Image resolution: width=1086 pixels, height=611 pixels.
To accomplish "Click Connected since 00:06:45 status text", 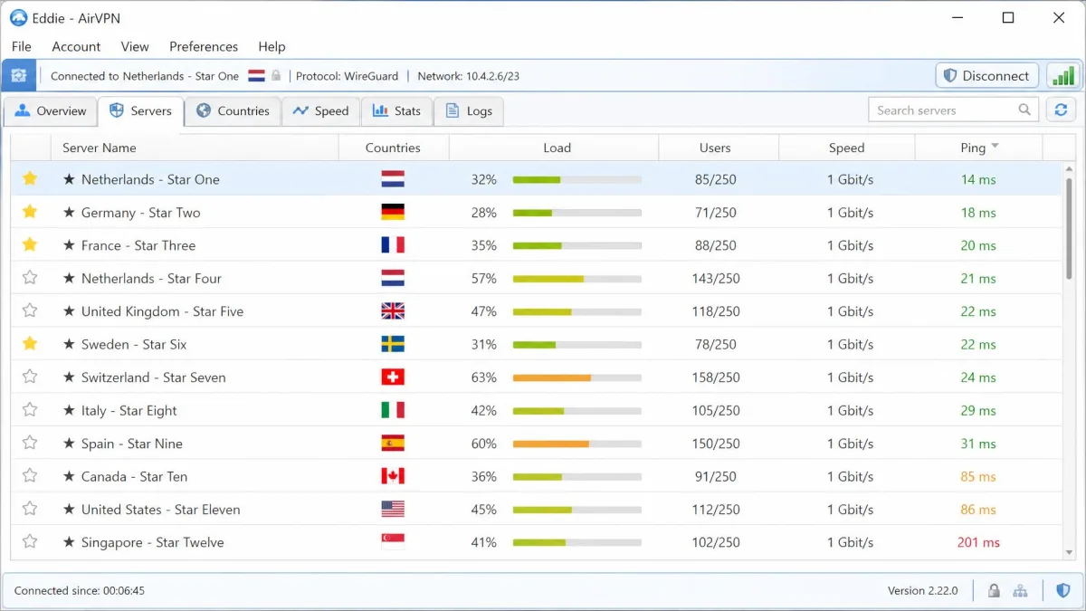I will click(80, 590).
